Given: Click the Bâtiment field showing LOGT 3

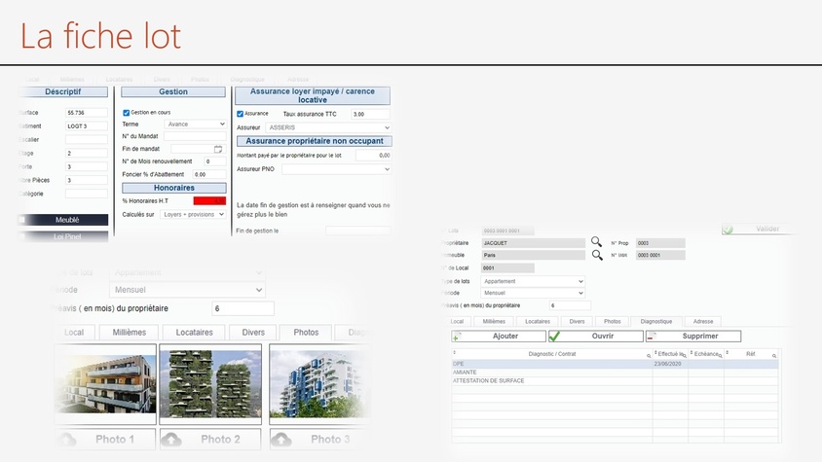Looking at the screenshot, I should (87, 126).
